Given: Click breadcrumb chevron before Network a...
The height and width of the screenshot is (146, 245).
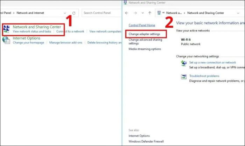Looking at the screenshot, I should (163, 13).
